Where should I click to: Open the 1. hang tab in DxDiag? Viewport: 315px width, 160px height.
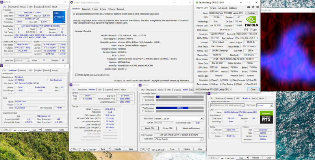[x=95, y=9]
